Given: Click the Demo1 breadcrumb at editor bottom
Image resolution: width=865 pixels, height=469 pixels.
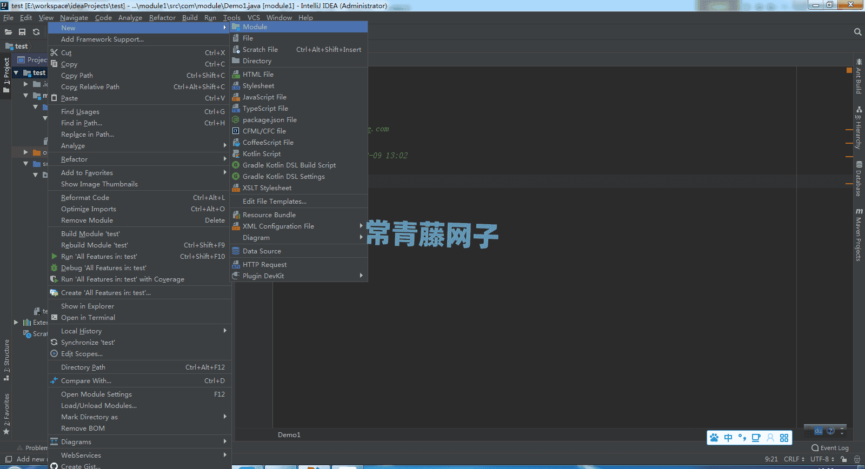Looking at the screenshot, I should (x=289, y=434).
